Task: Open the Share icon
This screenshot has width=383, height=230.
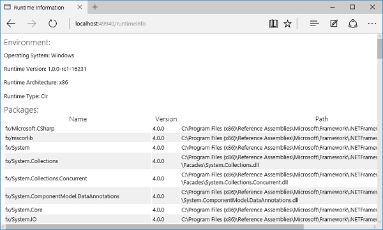Action: click(x=353, y=24)
